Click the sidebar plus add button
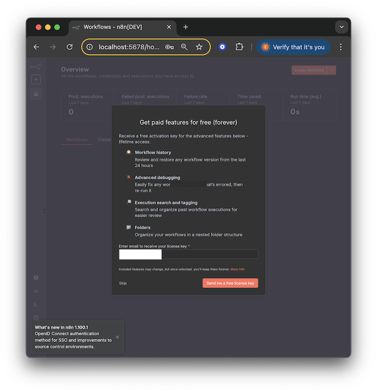Image resolution: width=377 pixels, height=392 pixels. [x=36, y=80]
